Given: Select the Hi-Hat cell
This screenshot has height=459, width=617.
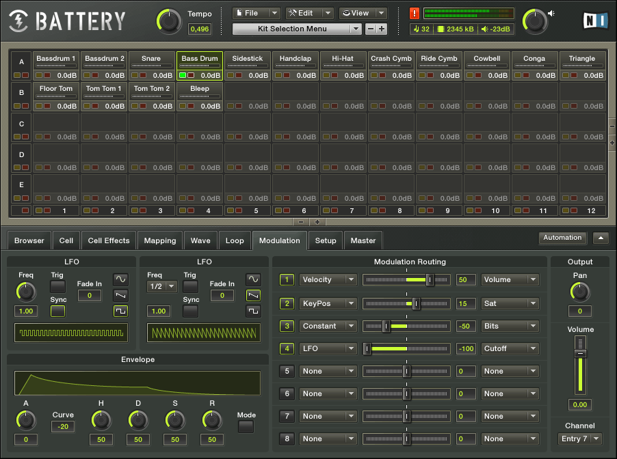Looking at the screenshot, I should tap(343, 66).
